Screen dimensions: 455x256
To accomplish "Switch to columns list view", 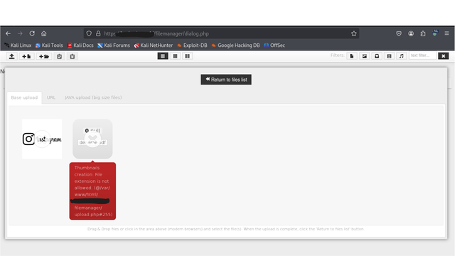I will [188, 56].
